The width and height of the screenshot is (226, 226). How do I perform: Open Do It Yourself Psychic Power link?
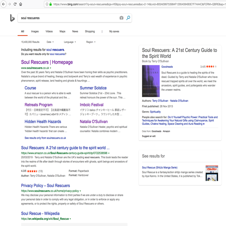coord(180,120)
